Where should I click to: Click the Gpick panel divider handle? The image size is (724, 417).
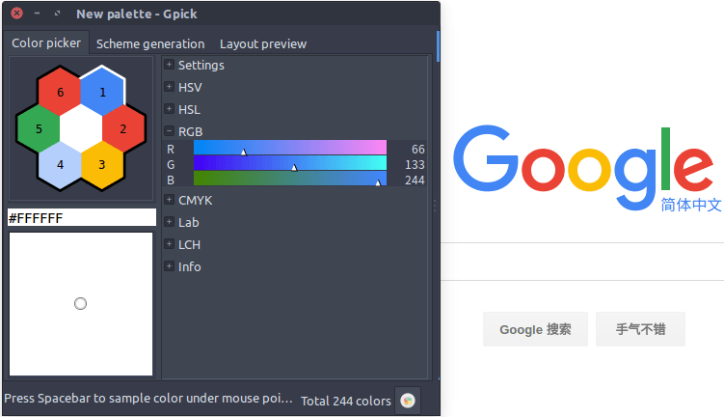[x=435, y=206]
